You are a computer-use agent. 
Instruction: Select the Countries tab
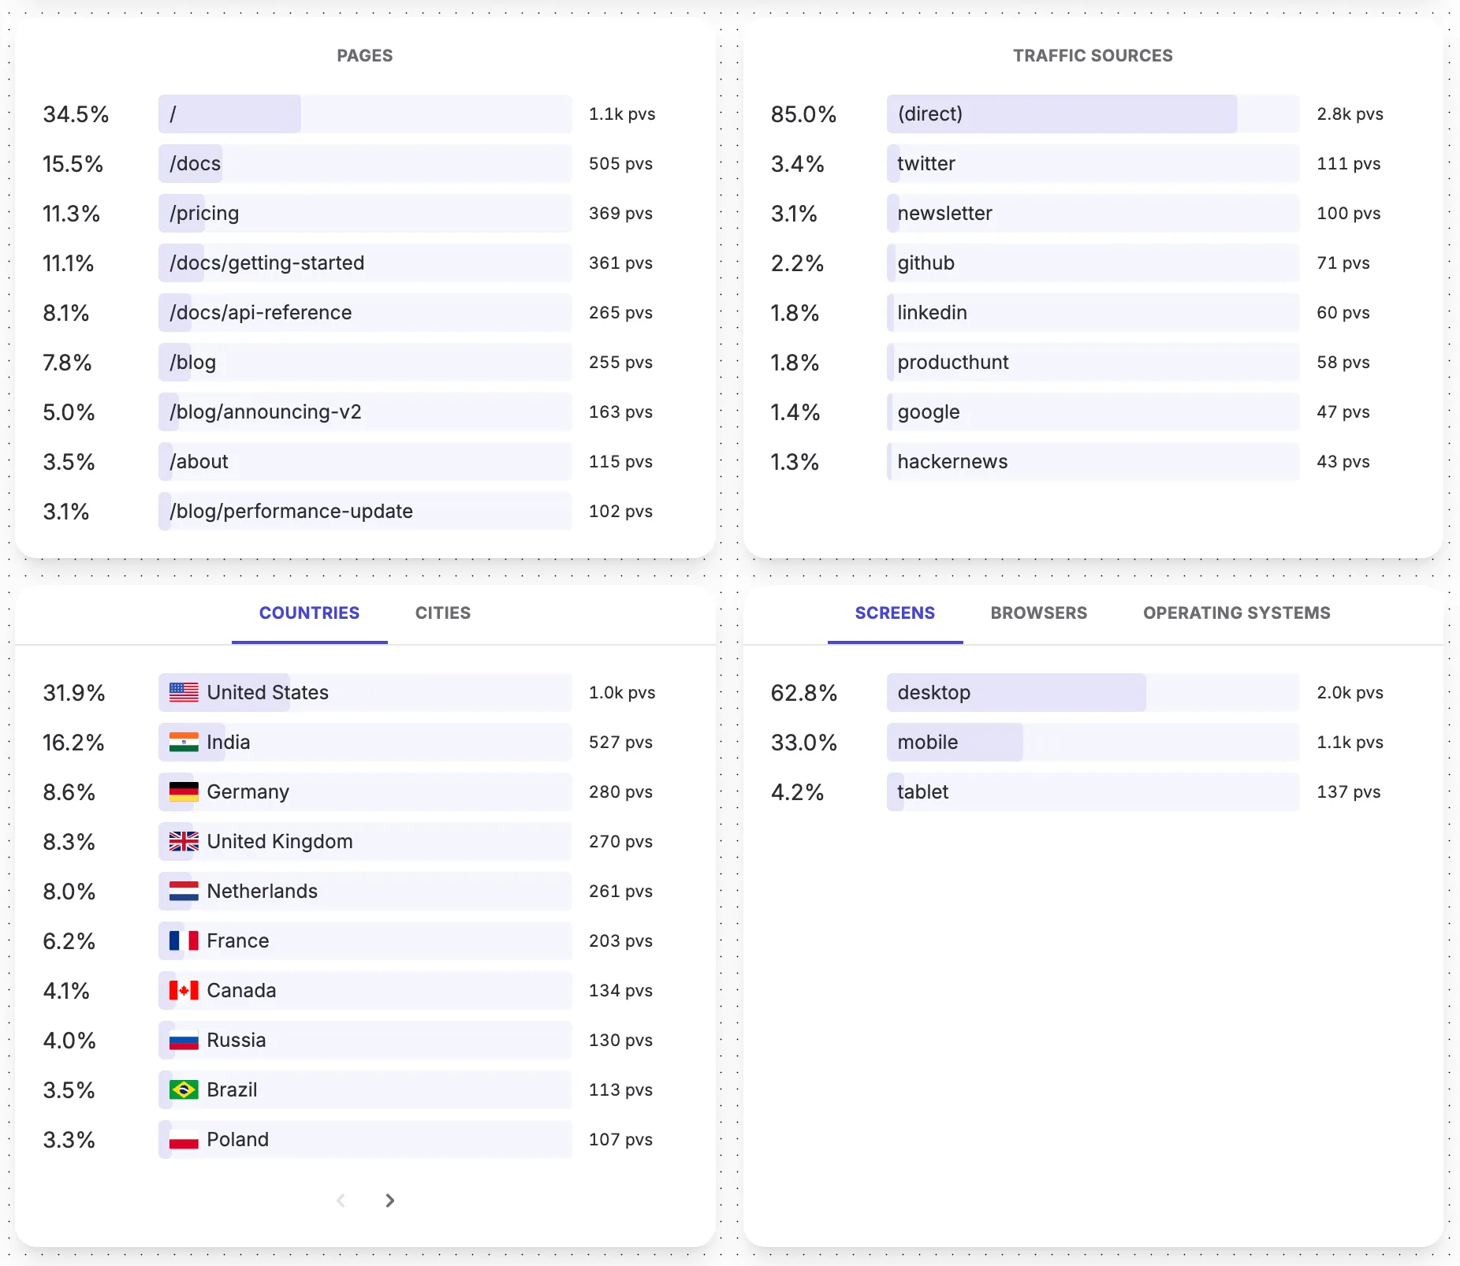309,613
